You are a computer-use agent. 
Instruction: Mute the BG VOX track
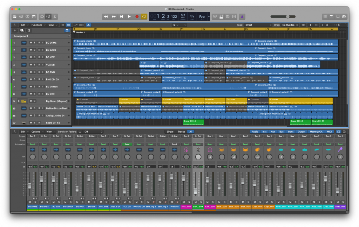coord(31,57)
